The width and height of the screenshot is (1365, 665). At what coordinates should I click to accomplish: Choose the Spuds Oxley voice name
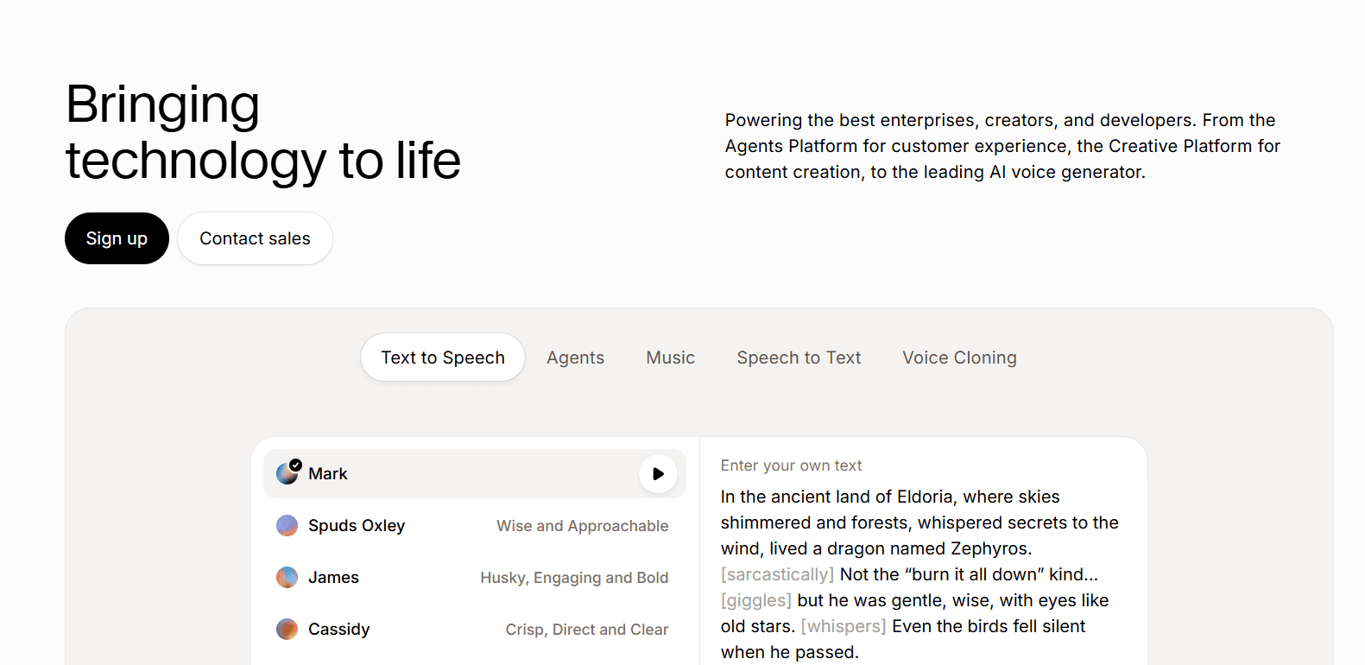pos(357,526)
